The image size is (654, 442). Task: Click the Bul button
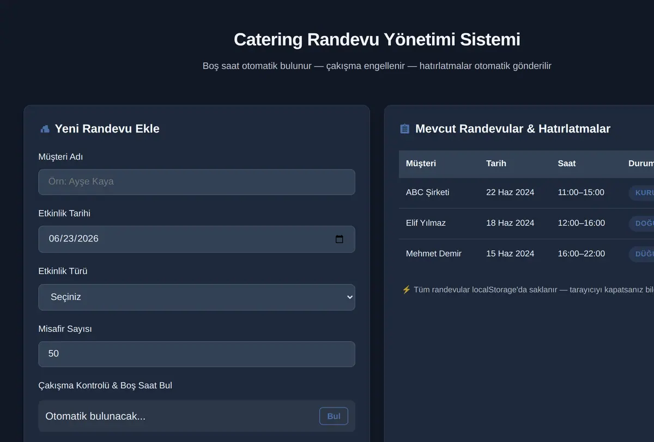(x=334, y=416)
